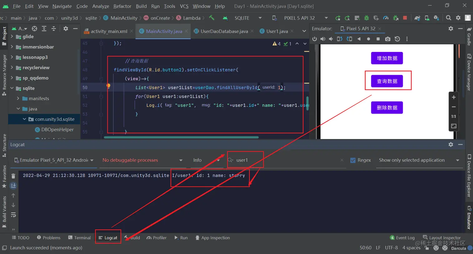Click Select Opened File target icon in Project panel
This screenshot has height=254, width=473.
coord(34,28)
